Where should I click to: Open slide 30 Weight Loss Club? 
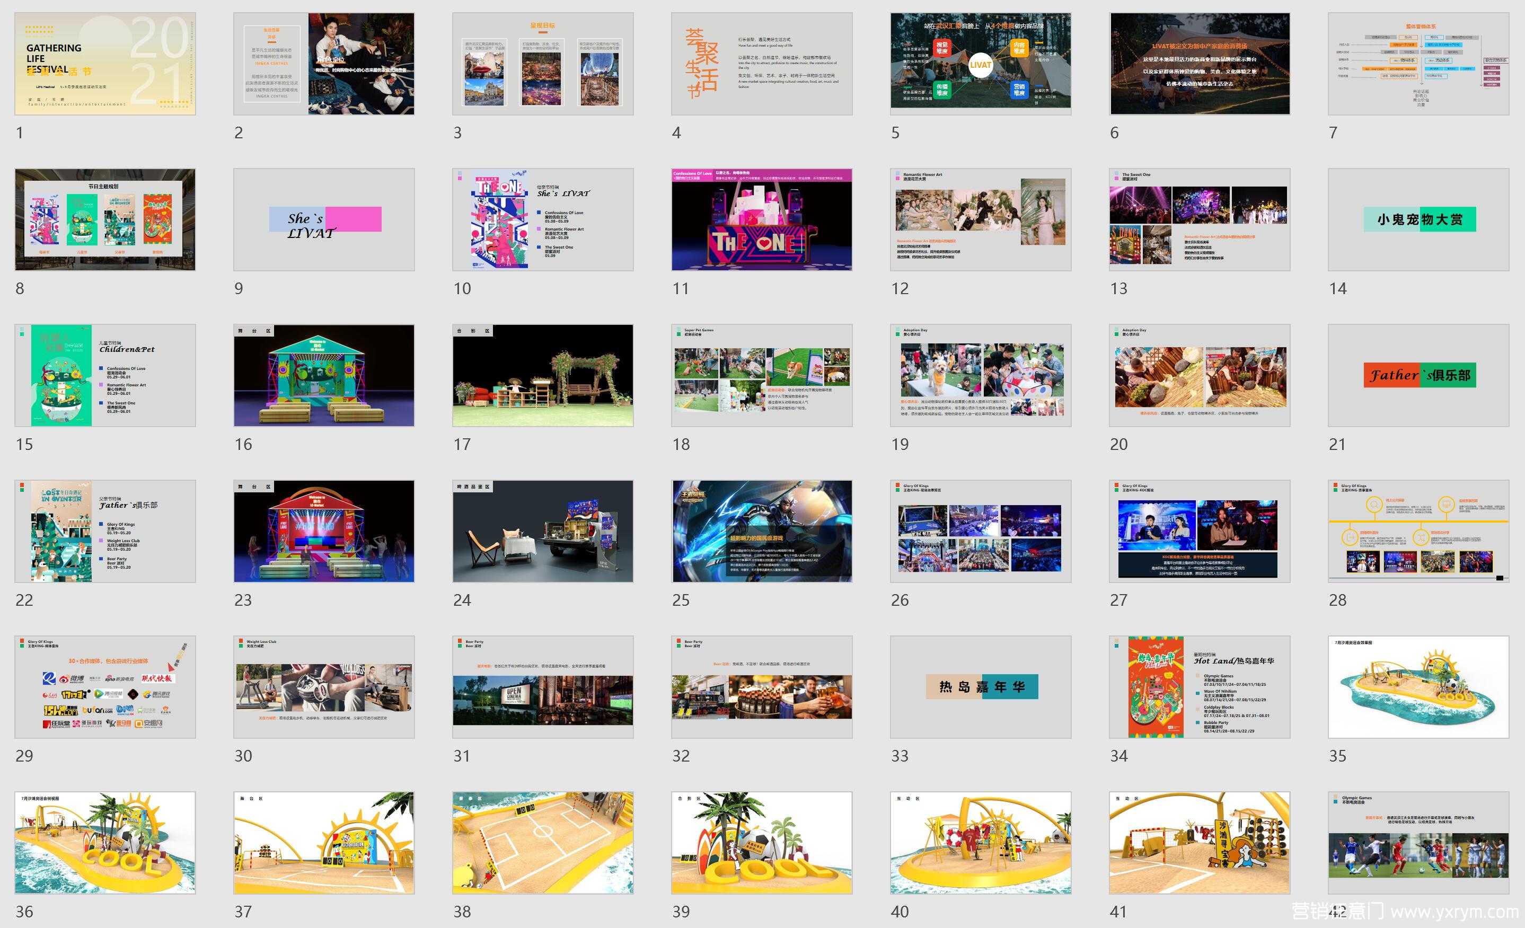pyautogui.click(x=324, y=687)
